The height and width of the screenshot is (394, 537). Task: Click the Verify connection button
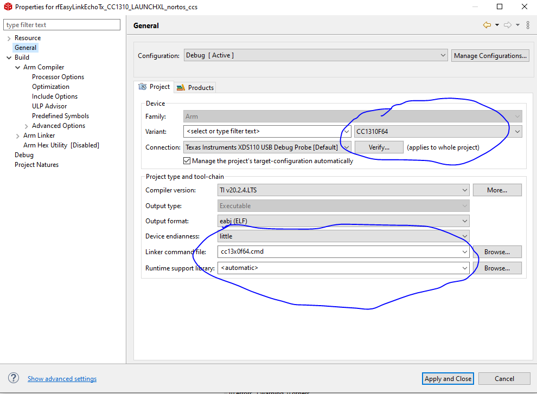[x=379, y=147]
